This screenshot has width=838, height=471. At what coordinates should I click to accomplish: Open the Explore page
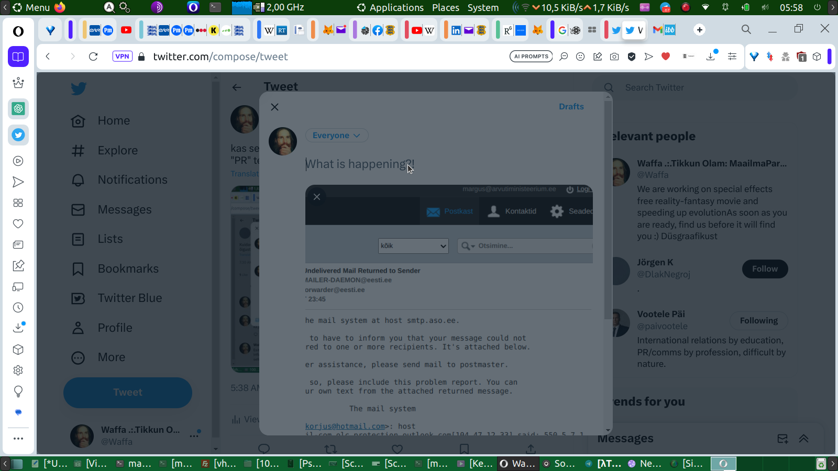pos(104,151)
